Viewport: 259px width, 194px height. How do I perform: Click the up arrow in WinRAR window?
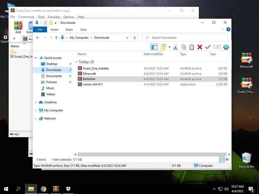tap(14, 39)
